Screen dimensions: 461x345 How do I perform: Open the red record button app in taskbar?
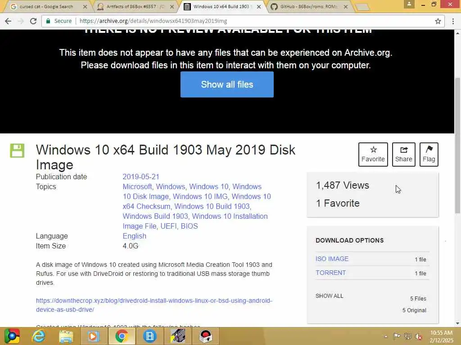pyautogui.click(x=206, y=336)
